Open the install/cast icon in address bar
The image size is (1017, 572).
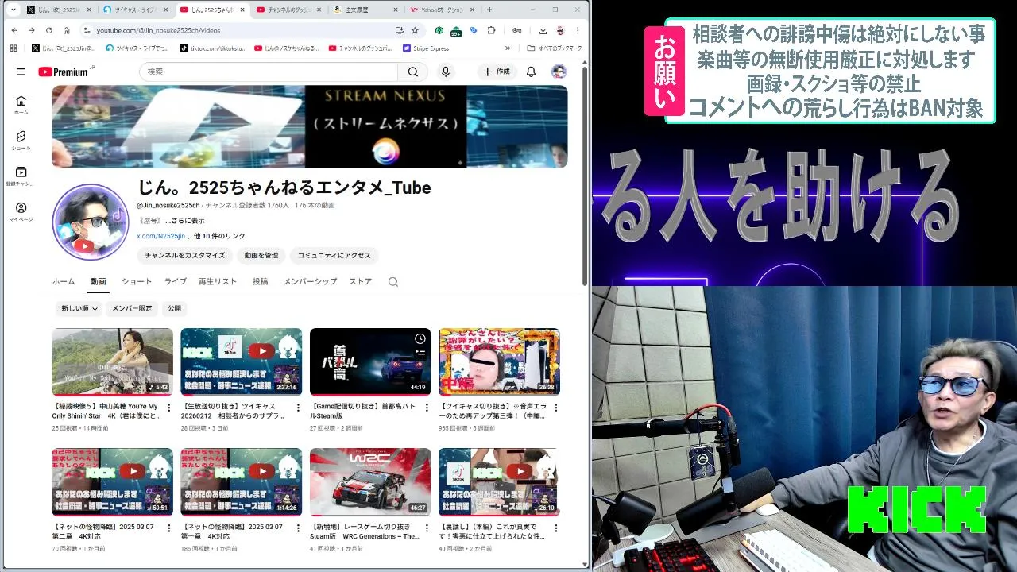point(399,30)
